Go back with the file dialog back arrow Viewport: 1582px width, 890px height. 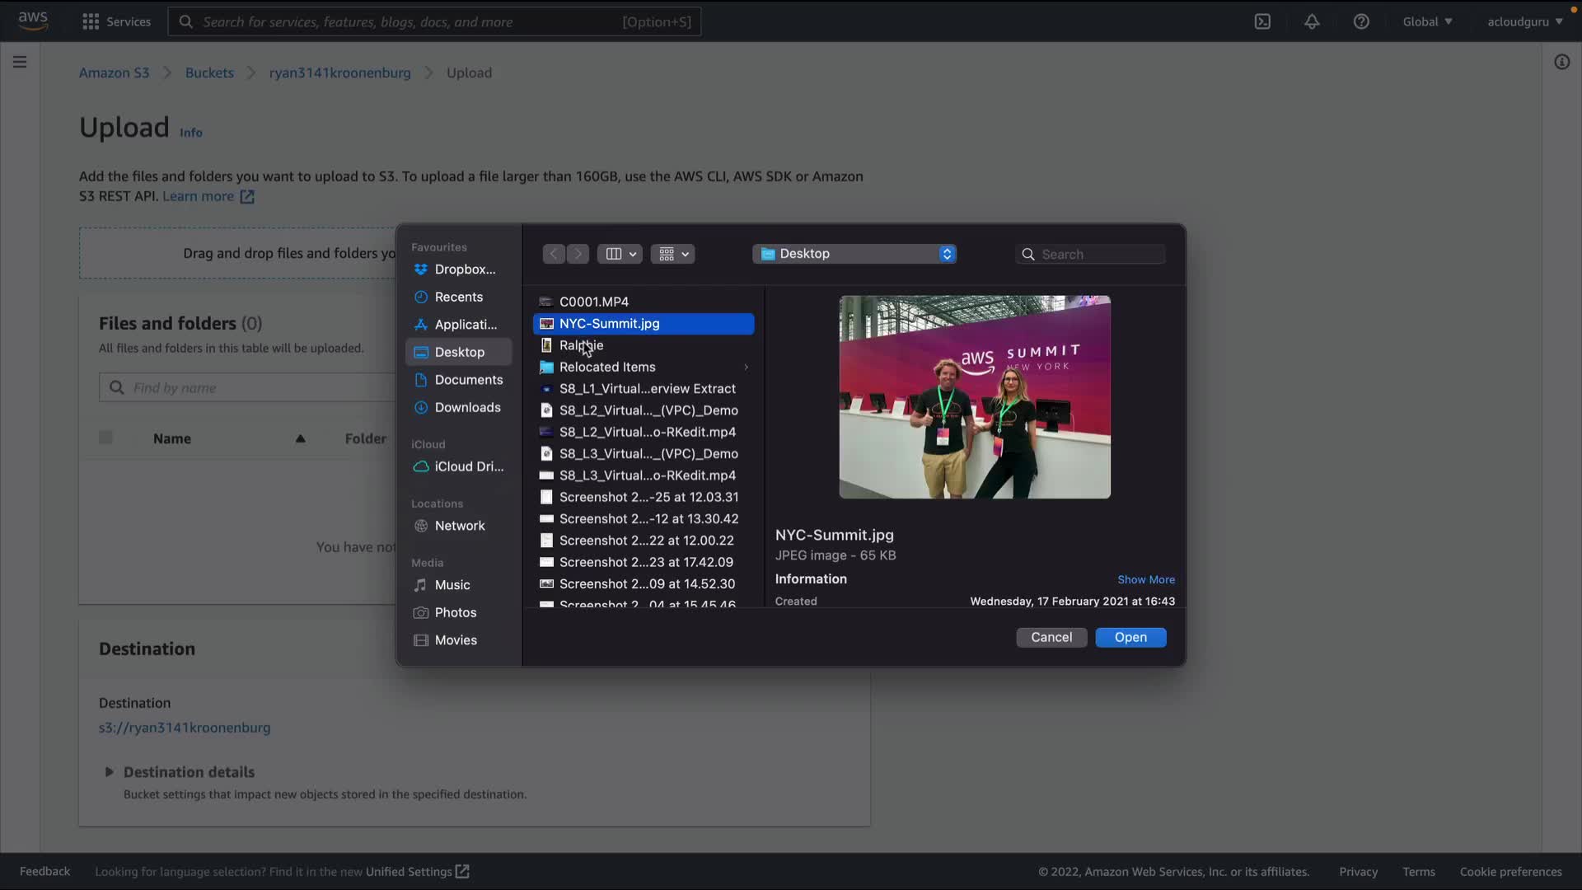(554, 254)
